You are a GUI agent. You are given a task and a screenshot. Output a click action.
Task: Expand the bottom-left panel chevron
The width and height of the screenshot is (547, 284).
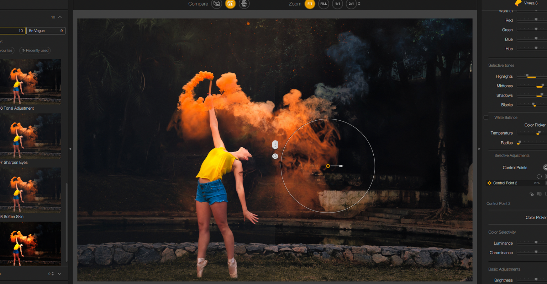point(60,274)
